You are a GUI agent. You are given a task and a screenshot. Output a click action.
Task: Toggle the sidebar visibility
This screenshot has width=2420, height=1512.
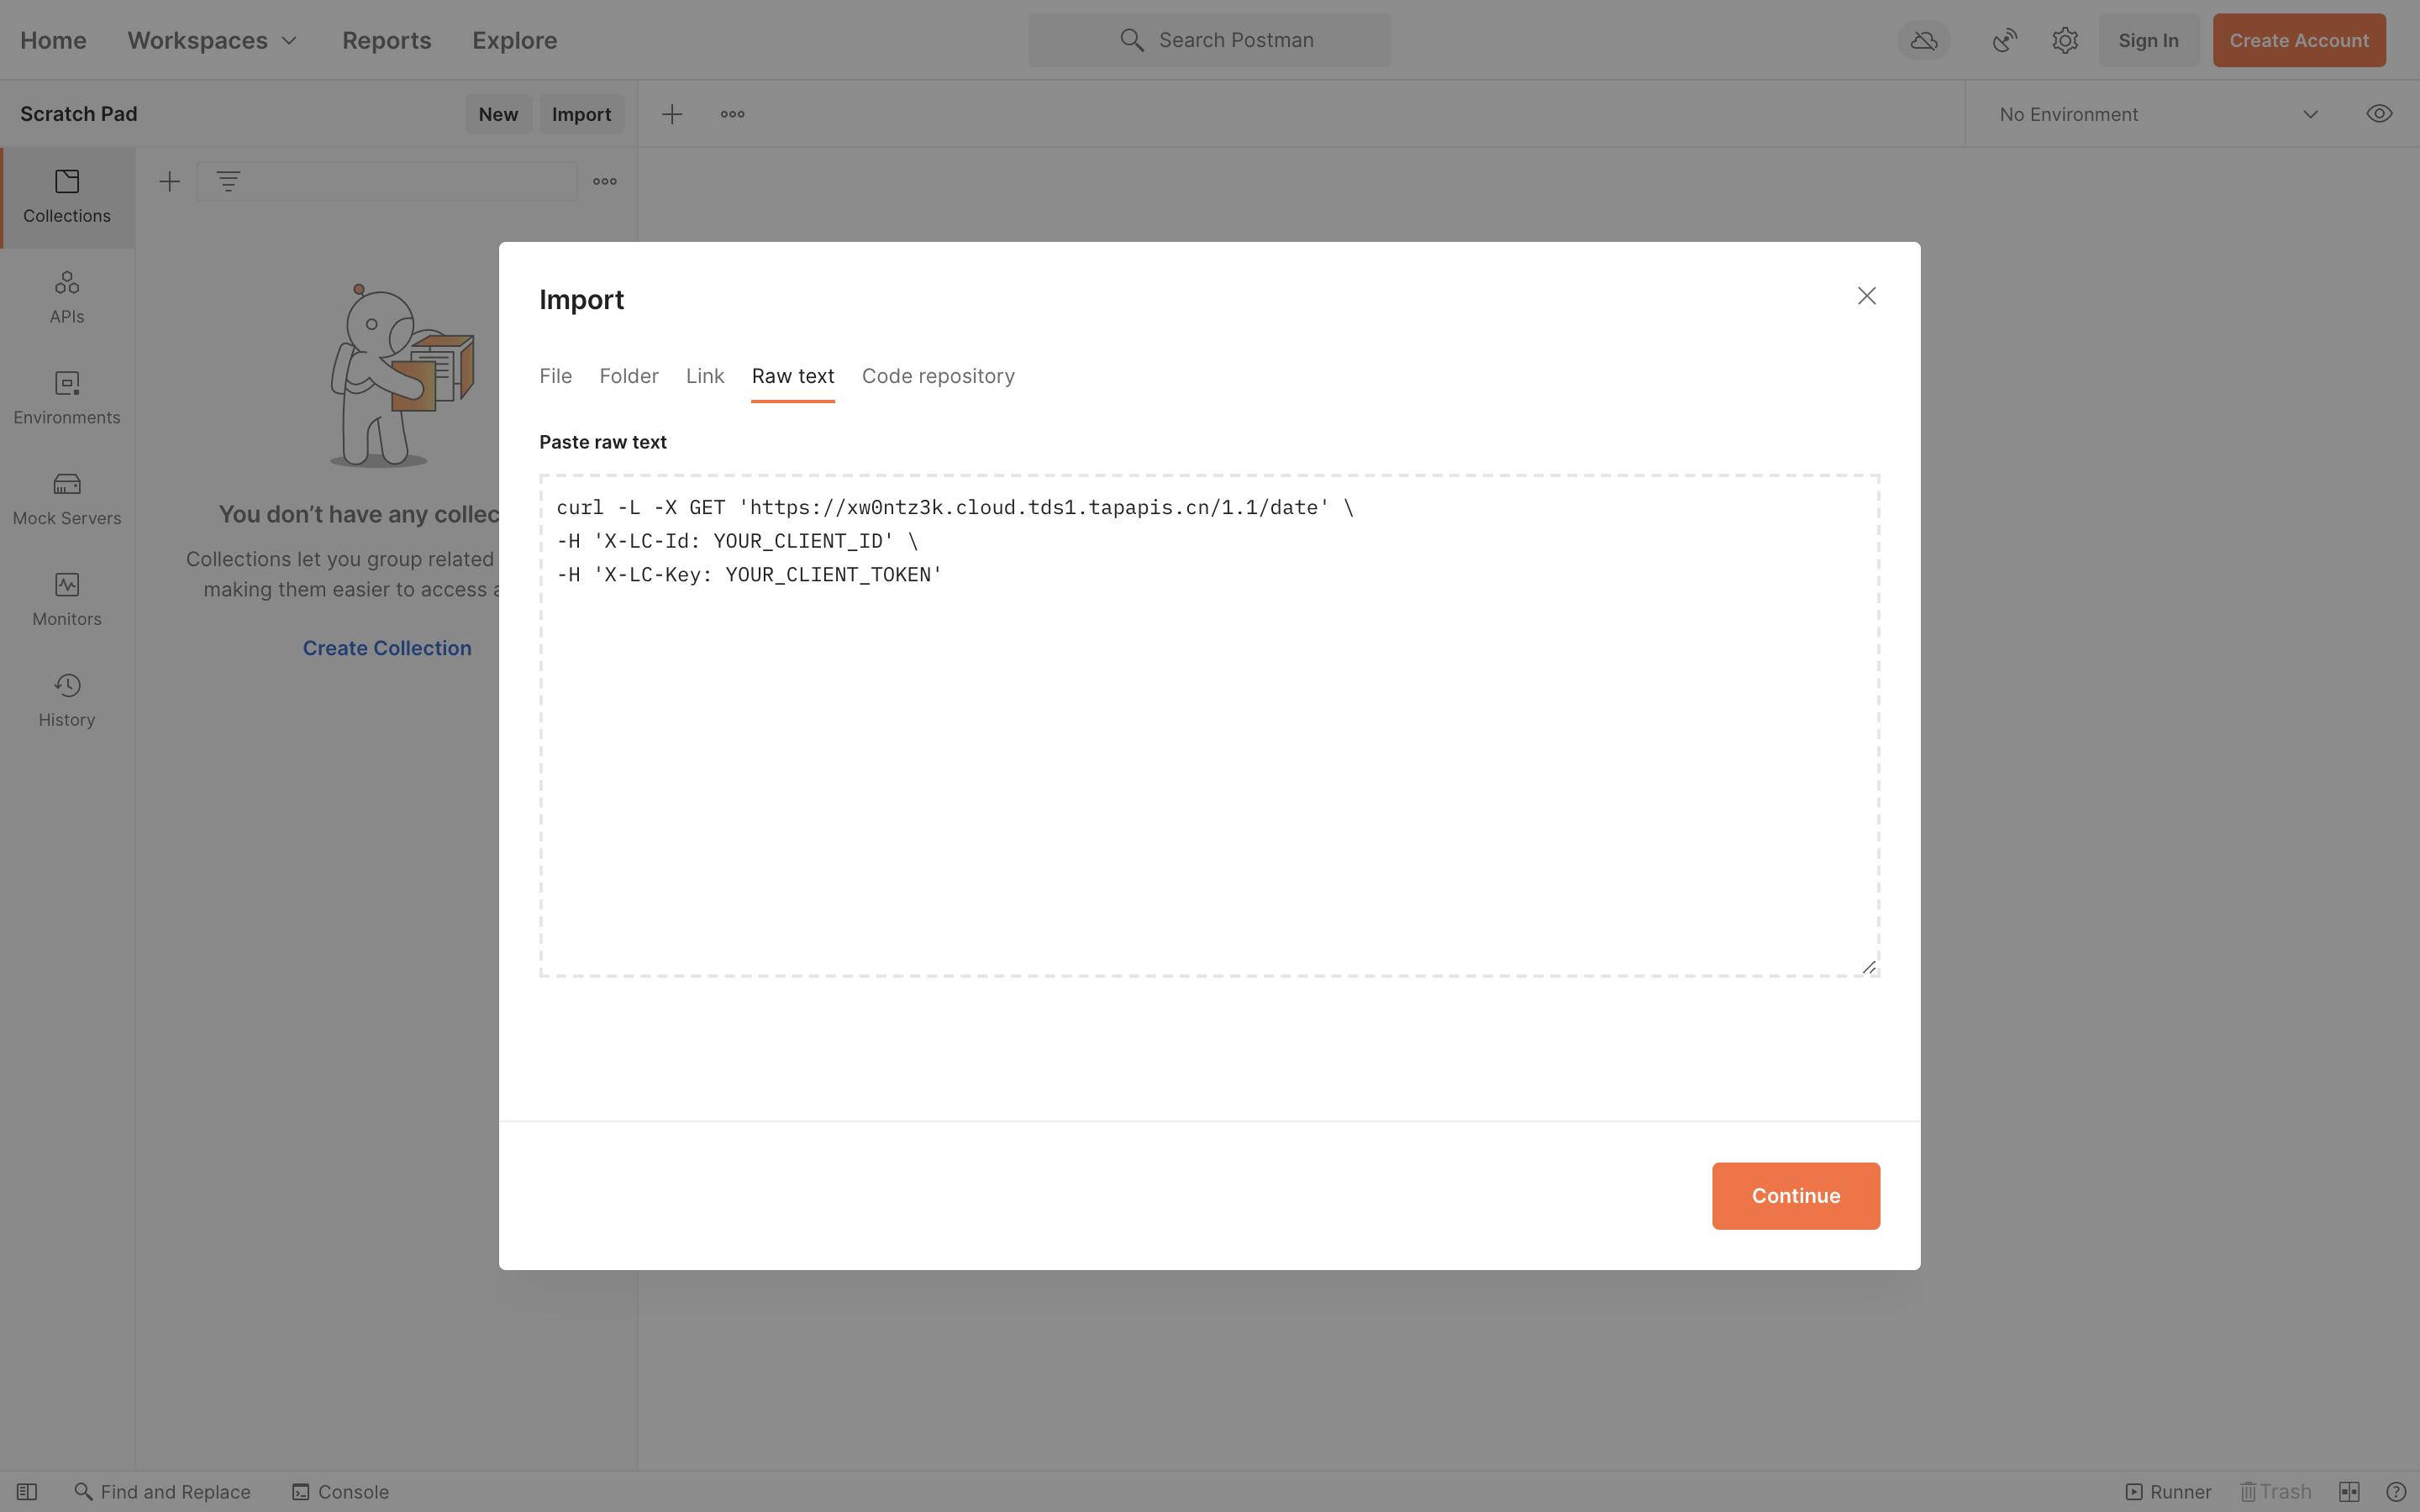[28, 1490]
